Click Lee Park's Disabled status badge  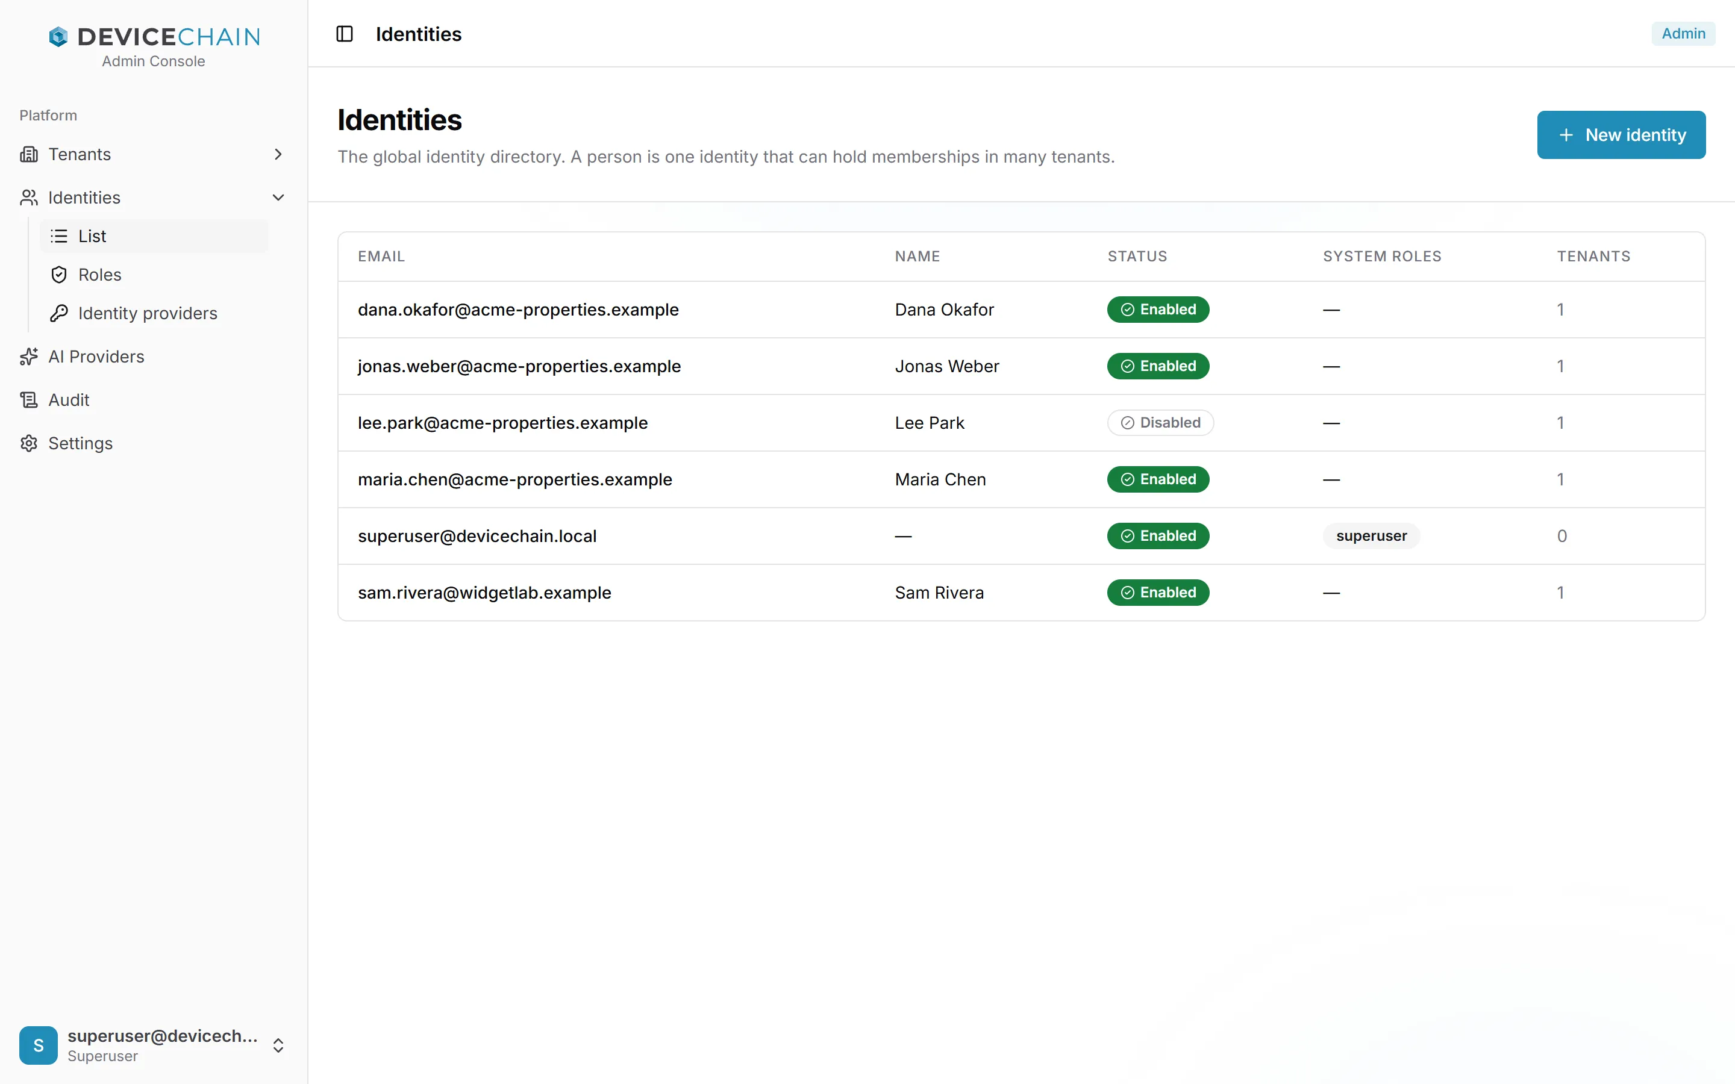coord(1160,423)
